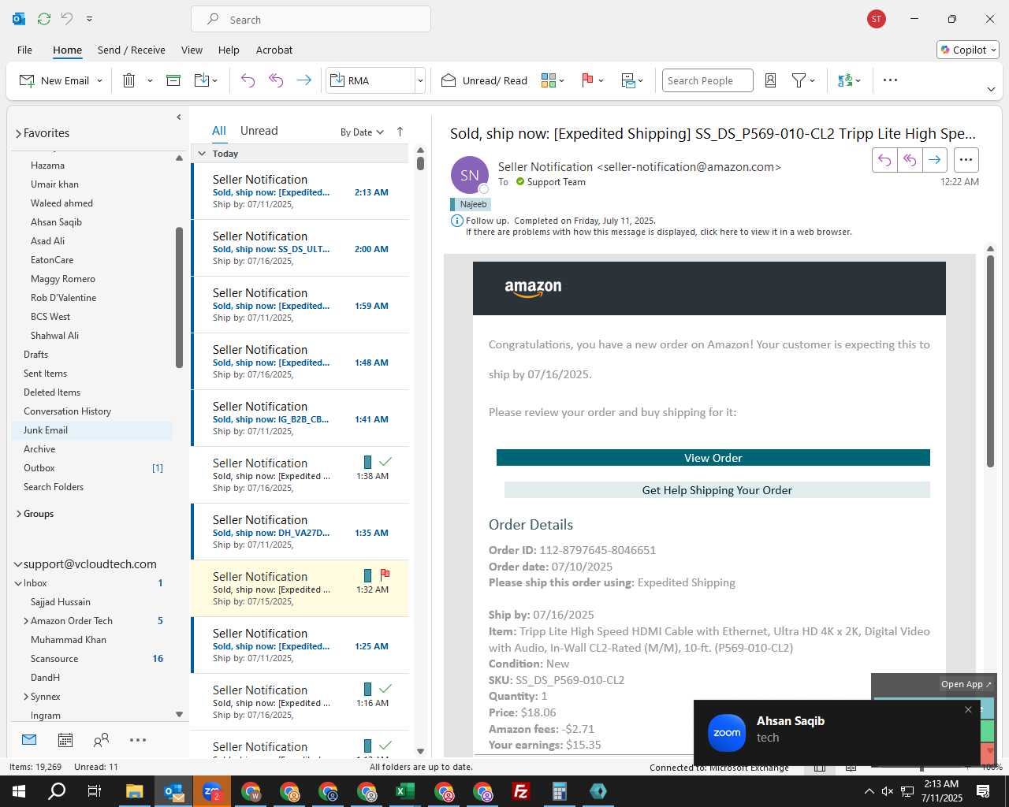Open Copilot dropdown button
The width and height of the screenshot is (1009, 807).
(968, 50)
